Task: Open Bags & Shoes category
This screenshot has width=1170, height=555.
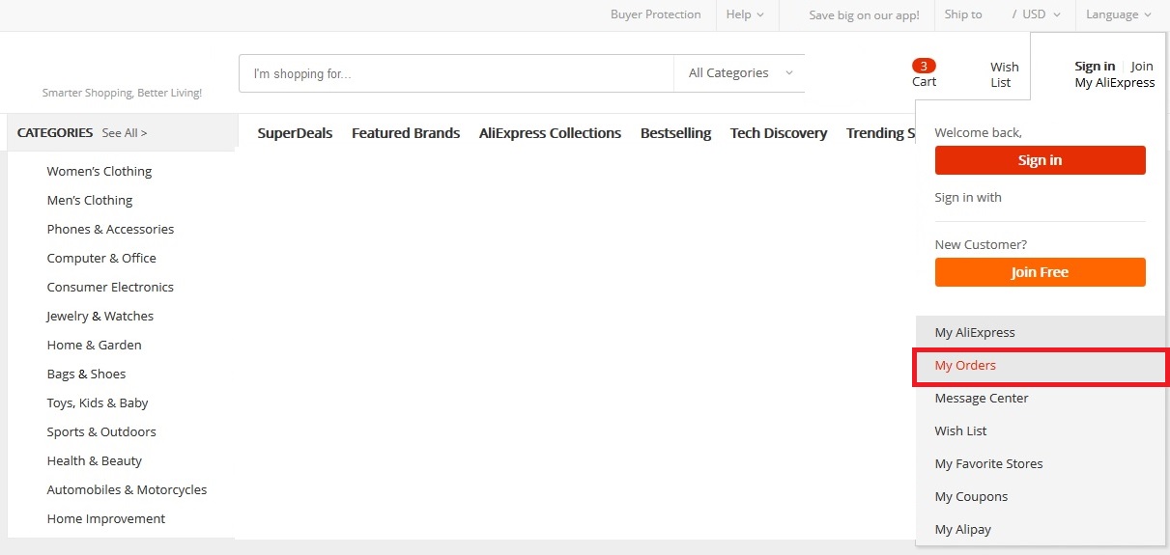Action: pos(86,374)
